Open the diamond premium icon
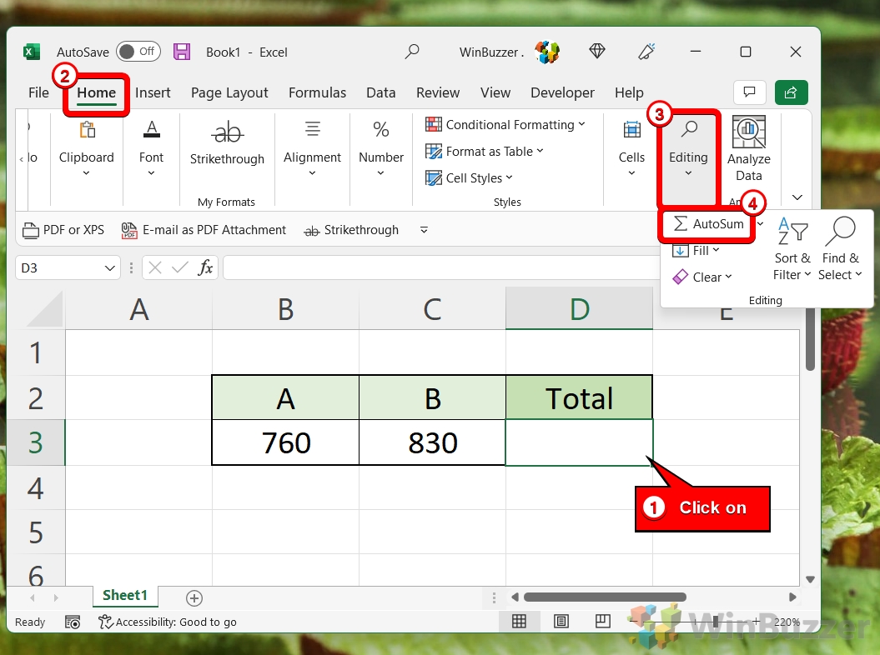This screenshot has height=655, width=880. 597,52
